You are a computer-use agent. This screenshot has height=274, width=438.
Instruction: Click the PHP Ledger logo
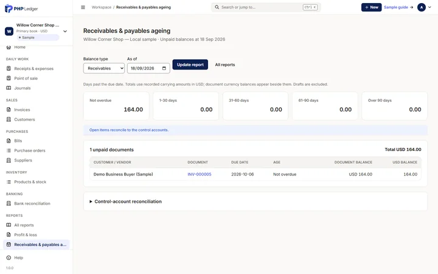[x=21, y=9]
